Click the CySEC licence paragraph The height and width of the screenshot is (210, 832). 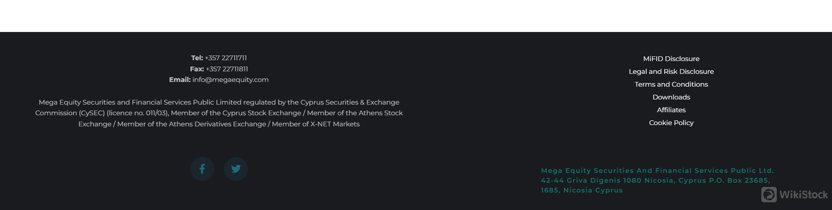[x=219, y=113]
